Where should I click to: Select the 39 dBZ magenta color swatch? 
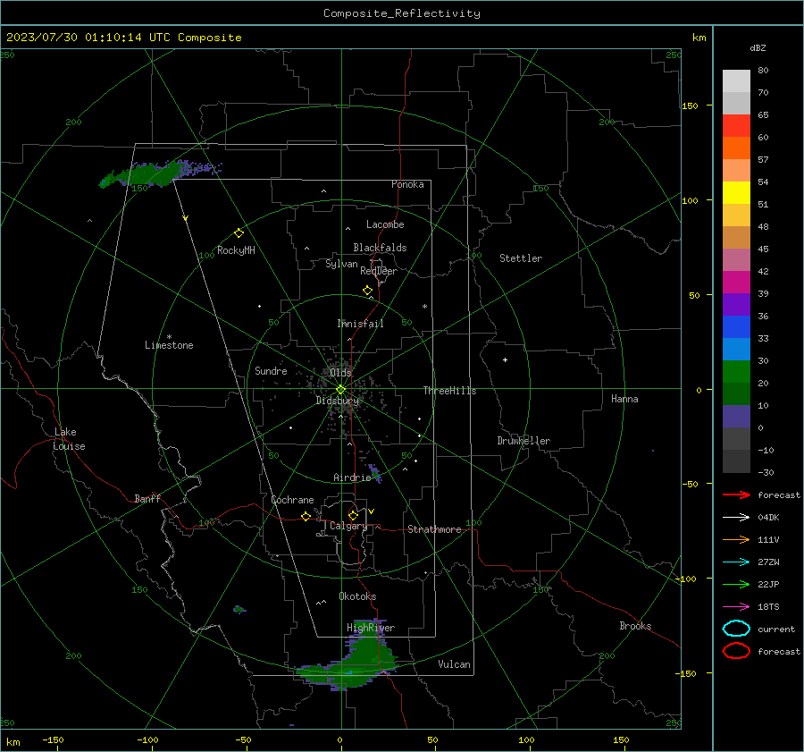click(x=736, y=282)
